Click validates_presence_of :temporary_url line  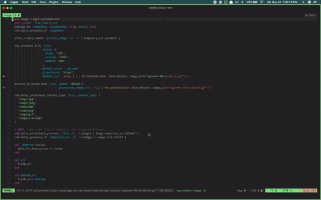(71, 137)
